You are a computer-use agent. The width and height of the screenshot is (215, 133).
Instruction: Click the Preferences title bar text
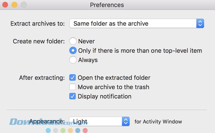(x=107, y=5)
